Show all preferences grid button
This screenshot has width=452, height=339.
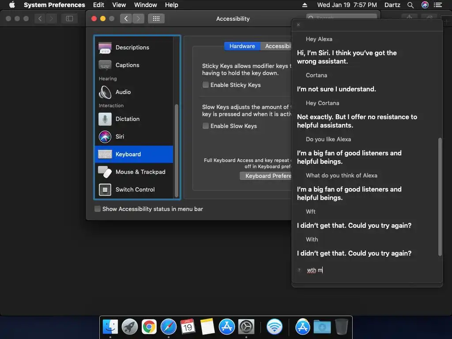[x=156, y=19]
